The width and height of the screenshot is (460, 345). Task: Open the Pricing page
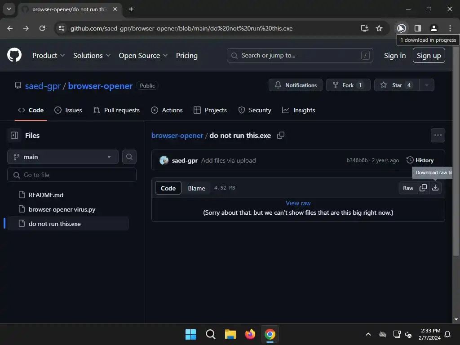186,55
